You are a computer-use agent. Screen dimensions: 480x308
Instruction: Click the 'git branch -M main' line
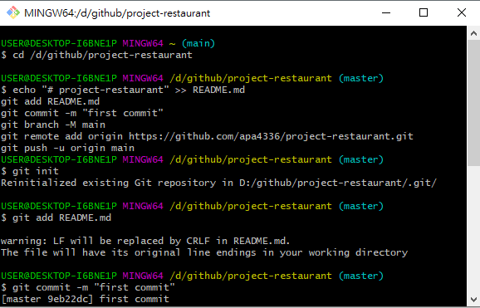[53, 125]
